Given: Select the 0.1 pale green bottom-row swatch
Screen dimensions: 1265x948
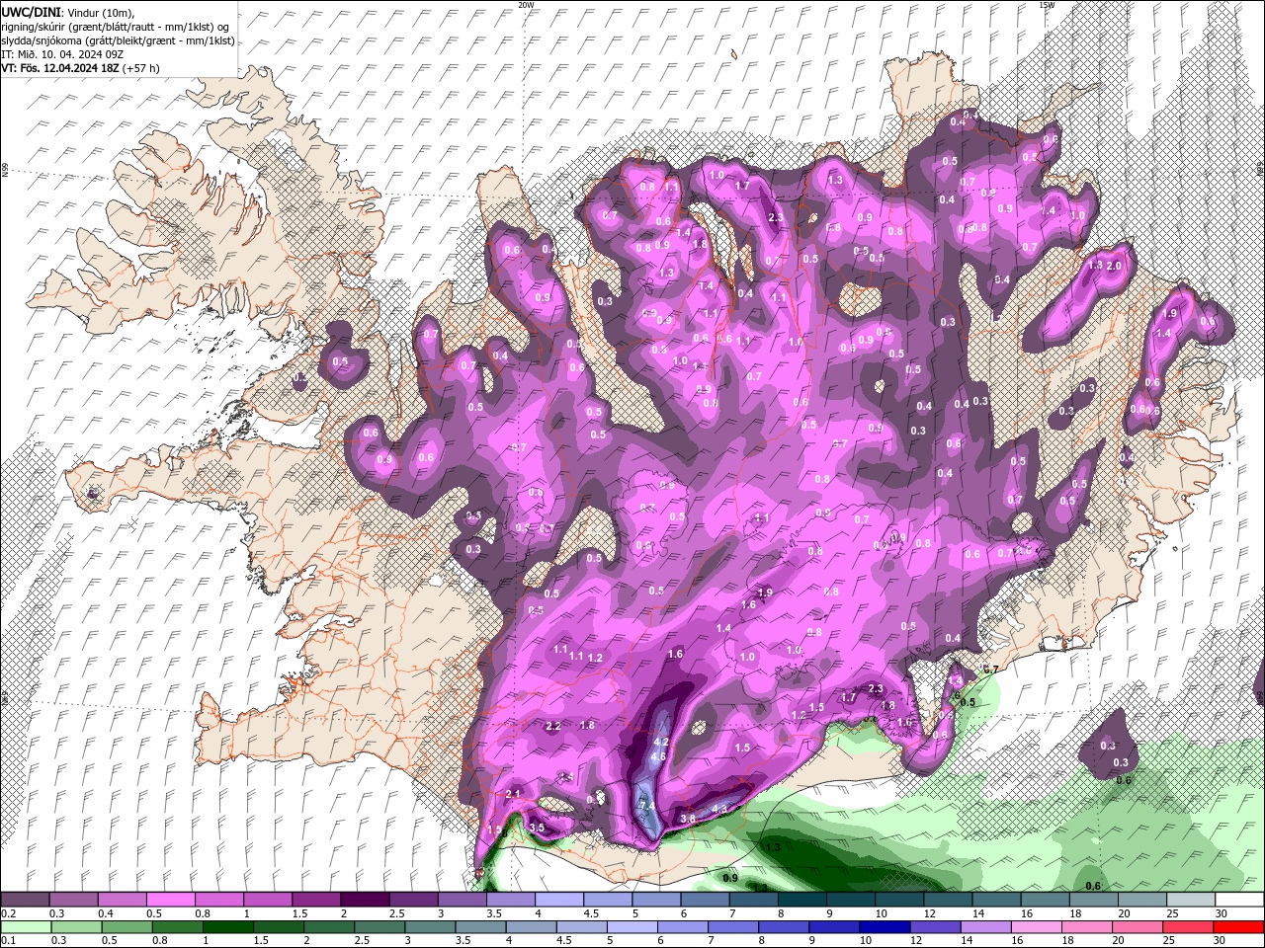Looking at the screenshot, I should pyautogui.click(x=26, y=927).
